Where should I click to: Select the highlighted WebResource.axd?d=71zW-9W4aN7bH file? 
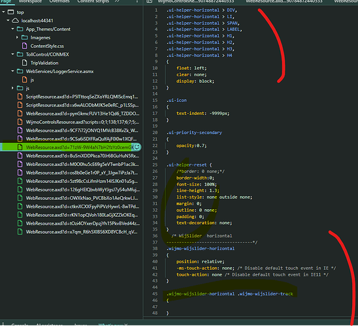pyautogui.click(x=71, y=147)
